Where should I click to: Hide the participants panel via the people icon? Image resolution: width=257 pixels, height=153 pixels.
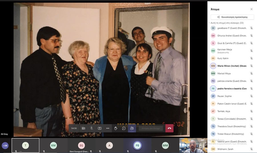pos(132,128)
